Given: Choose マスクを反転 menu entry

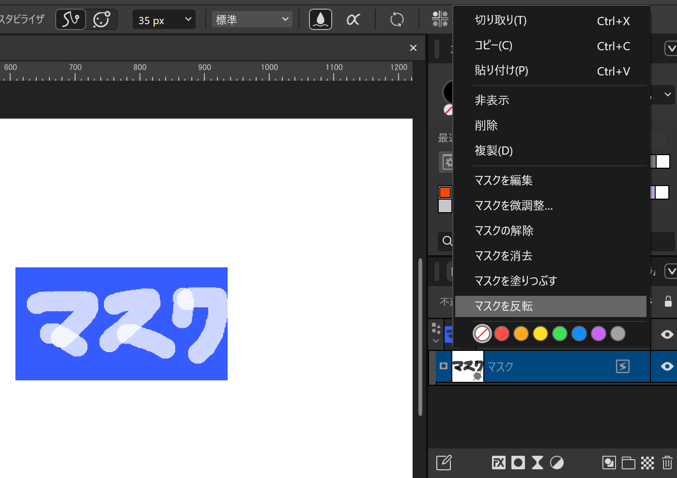Looking at the screenshot, I should (x=551, y=306).
